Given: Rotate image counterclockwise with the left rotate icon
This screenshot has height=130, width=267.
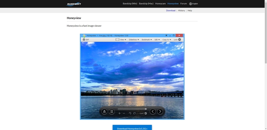Looking at the screenshot, I should point(130,113).
